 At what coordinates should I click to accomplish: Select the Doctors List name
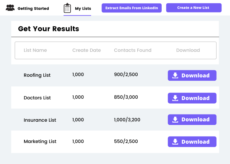[37, 98]
